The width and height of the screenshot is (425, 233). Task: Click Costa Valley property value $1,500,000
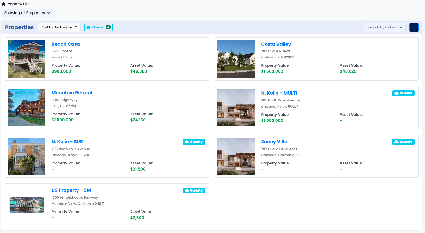[x=272, y=71]
